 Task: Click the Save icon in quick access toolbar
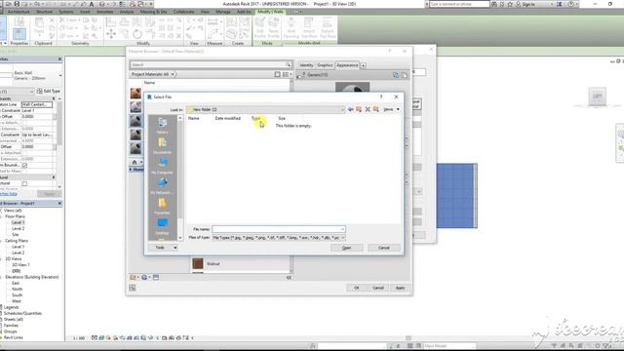17,4
